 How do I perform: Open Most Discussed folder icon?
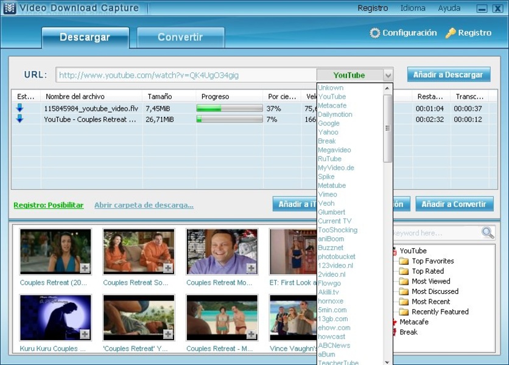click(404, 291)
